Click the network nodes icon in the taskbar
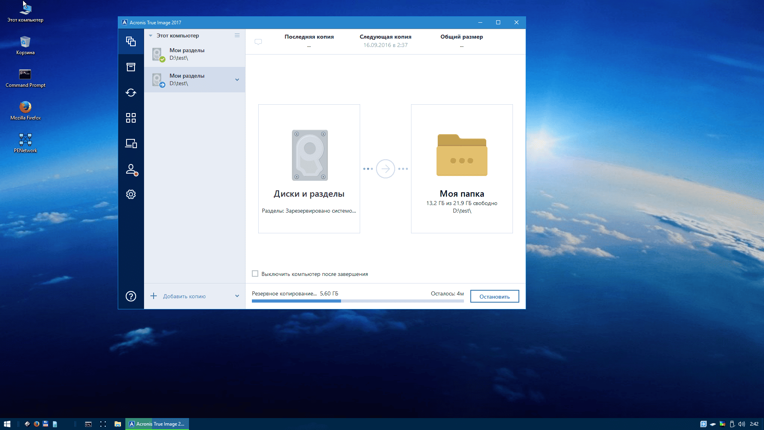This screenshot has width=764, height=430. (103, 424)
